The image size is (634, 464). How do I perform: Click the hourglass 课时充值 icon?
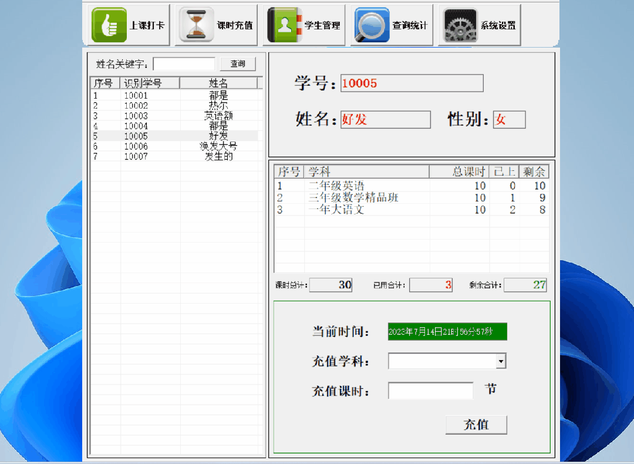(x=197, y=25)
